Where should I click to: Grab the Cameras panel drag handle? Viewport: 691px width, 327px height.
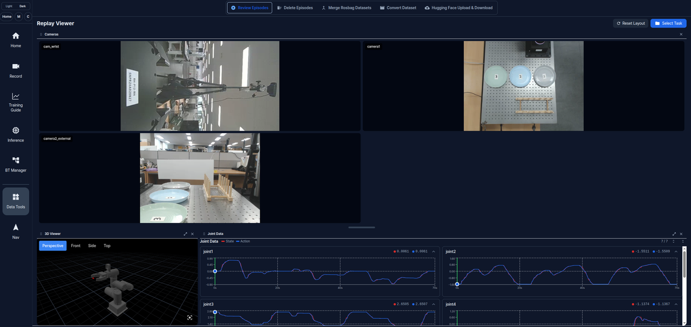click(41, 34)
